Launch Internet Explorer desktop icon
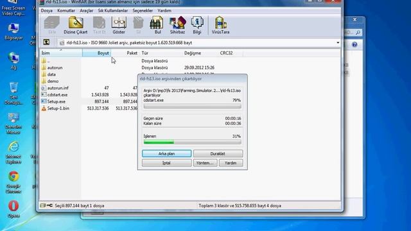 (x=13, y=153)
